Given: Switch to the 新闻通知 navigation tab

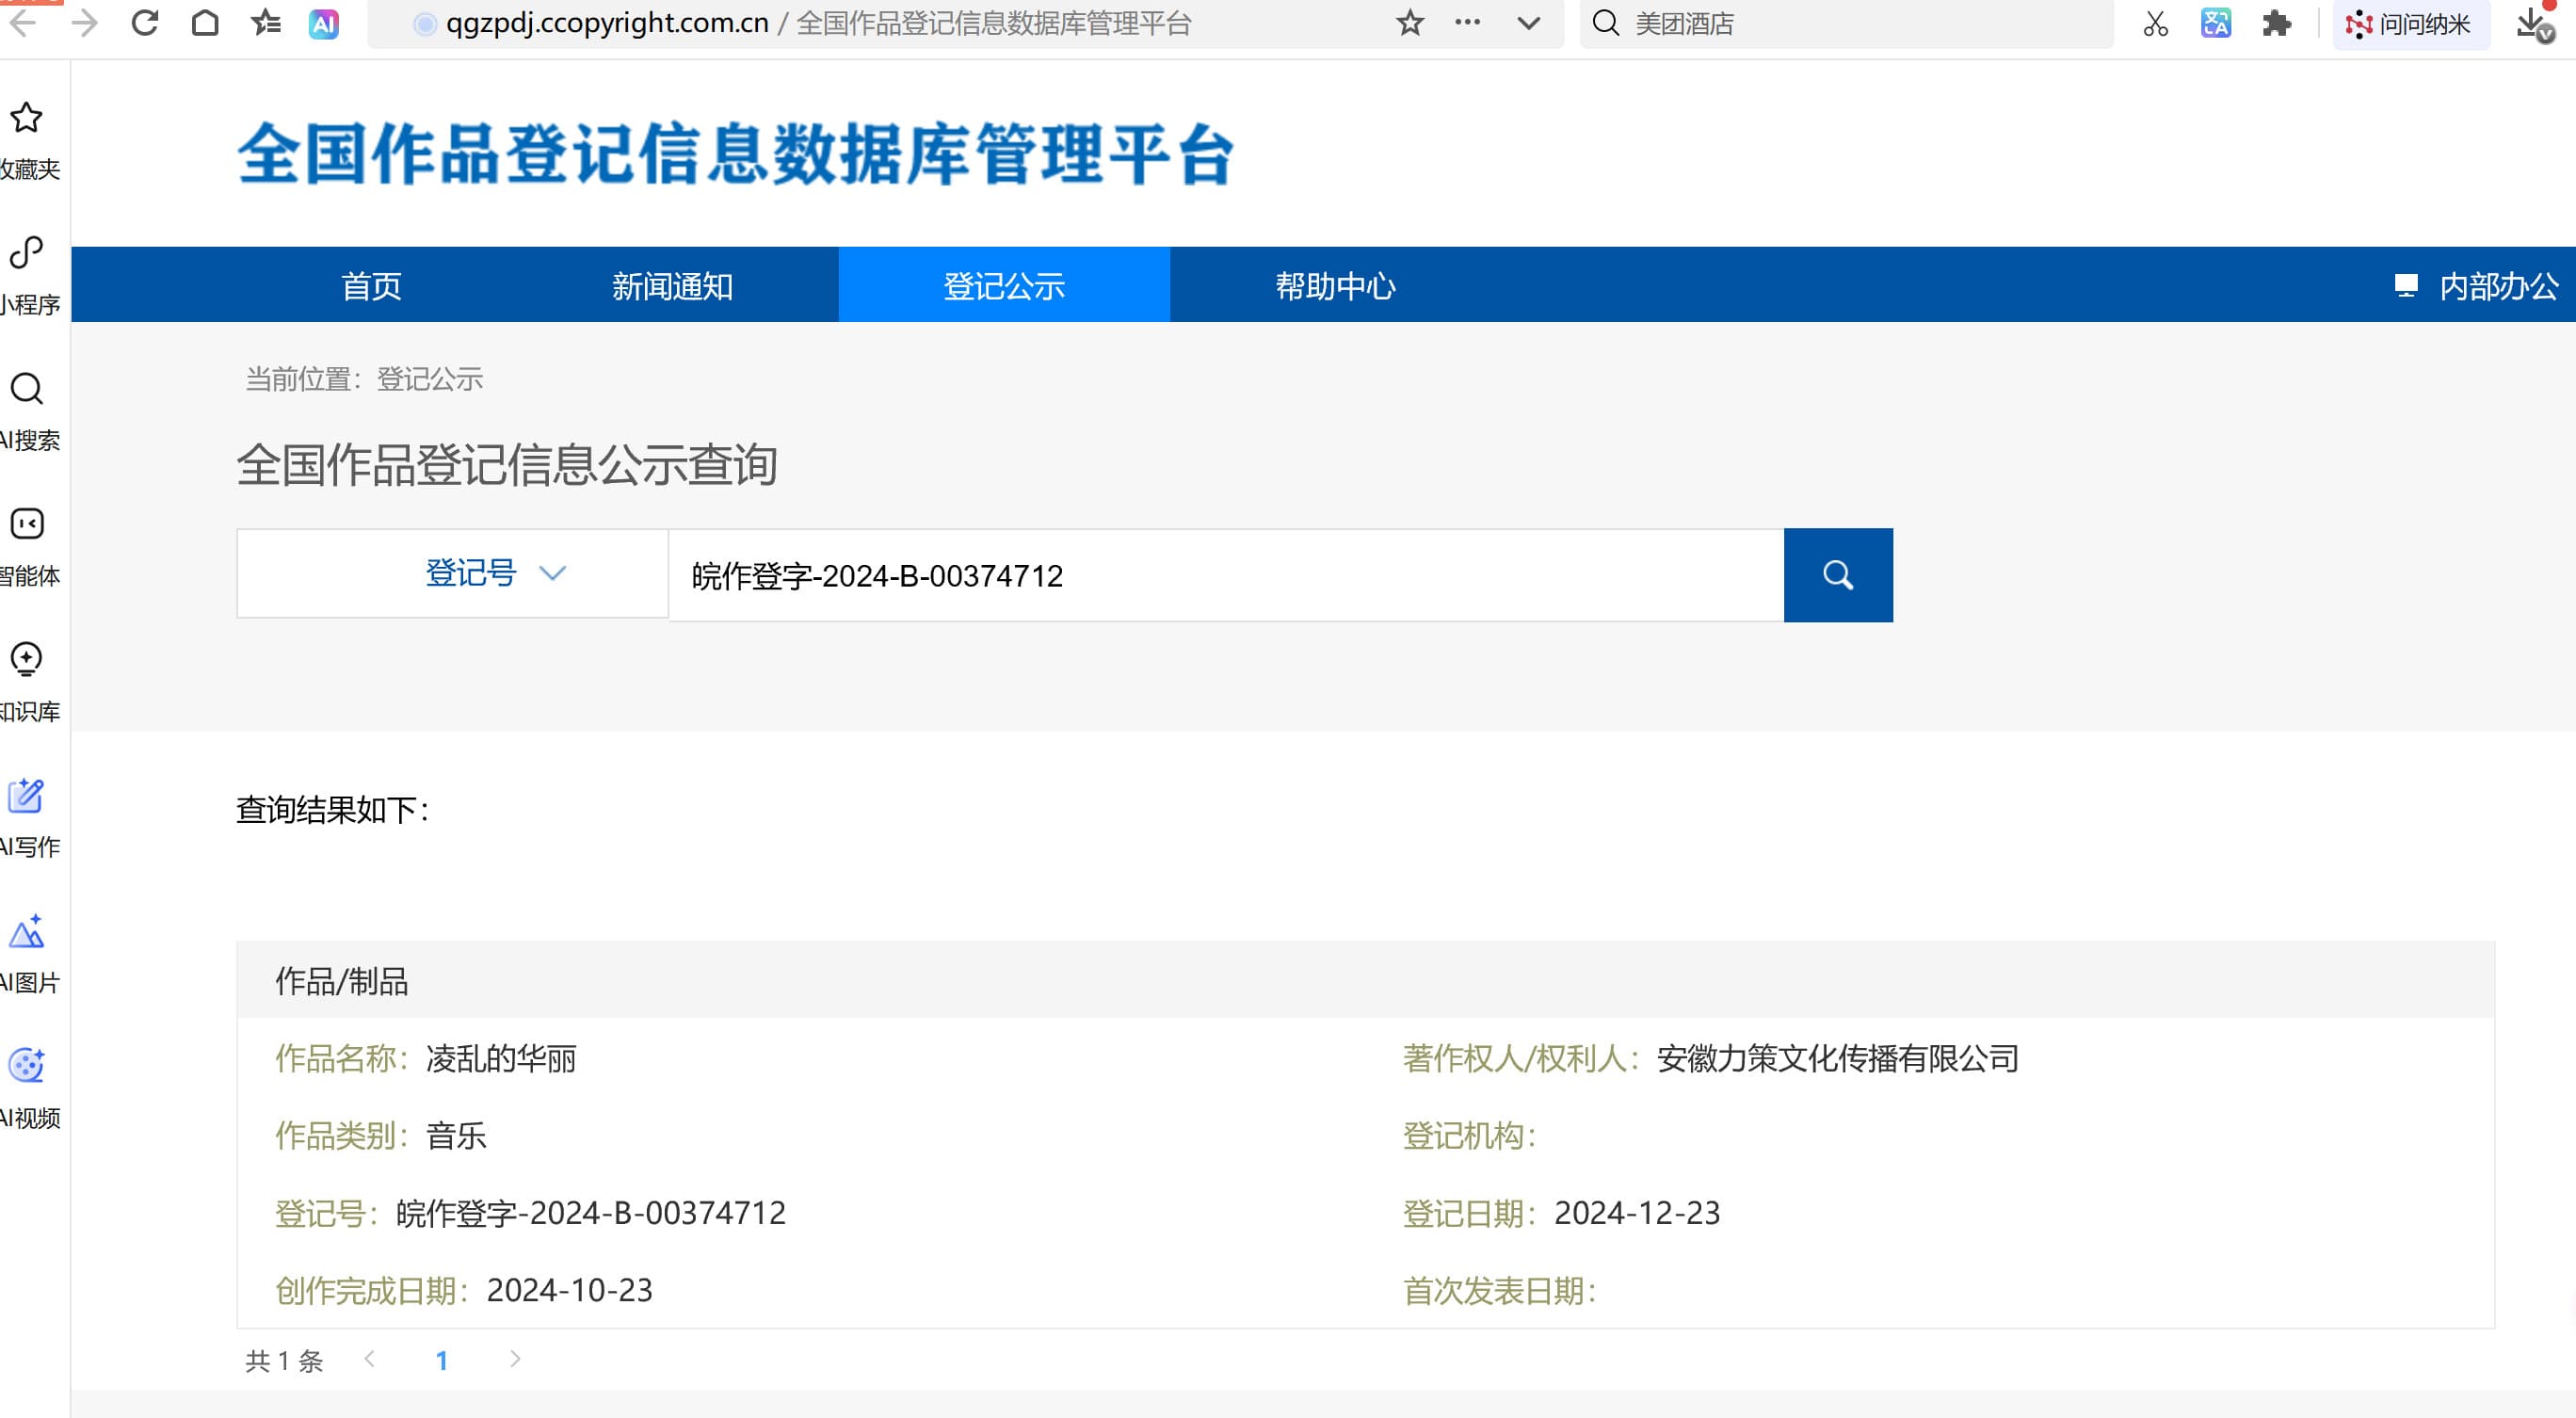Looking at the screenshot, I should point(672,286).
